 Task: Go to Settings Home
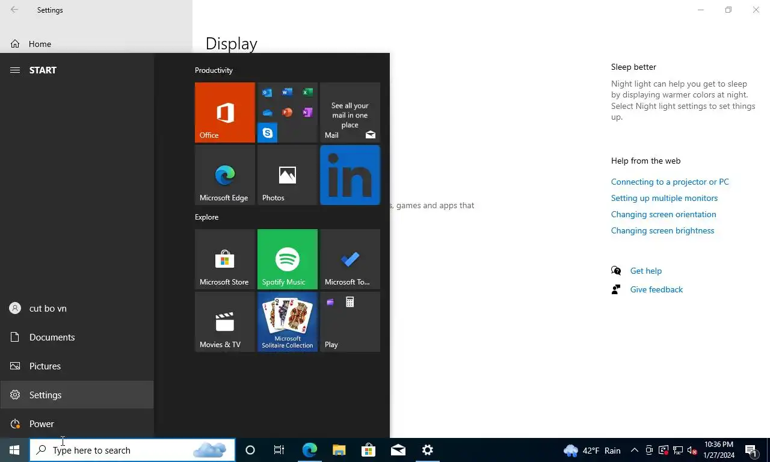coord(96,44)
